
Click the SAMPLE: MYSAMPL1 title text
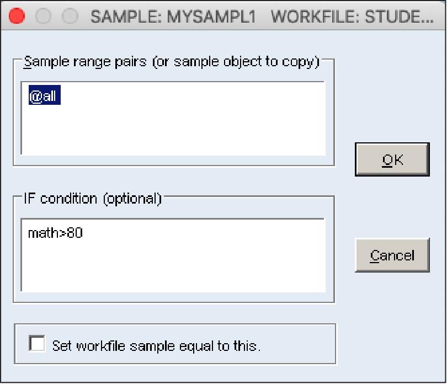point(173,17)
